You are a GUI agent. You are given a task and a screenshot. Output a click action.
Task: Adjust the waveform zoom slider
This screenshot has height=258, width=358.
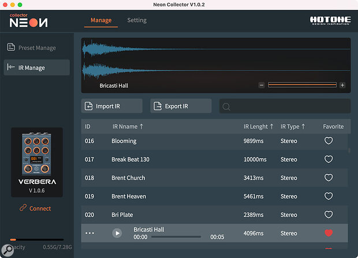click(x=303, y=85)
